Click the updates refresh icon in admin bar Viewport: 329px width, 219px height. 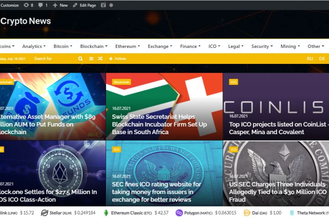26,5
